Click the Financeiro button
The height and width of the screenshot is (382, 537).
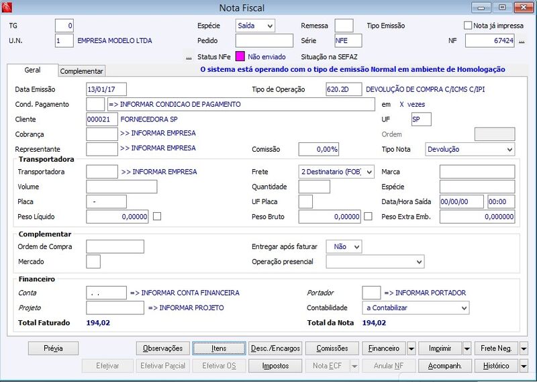click(x=384, y=348)
